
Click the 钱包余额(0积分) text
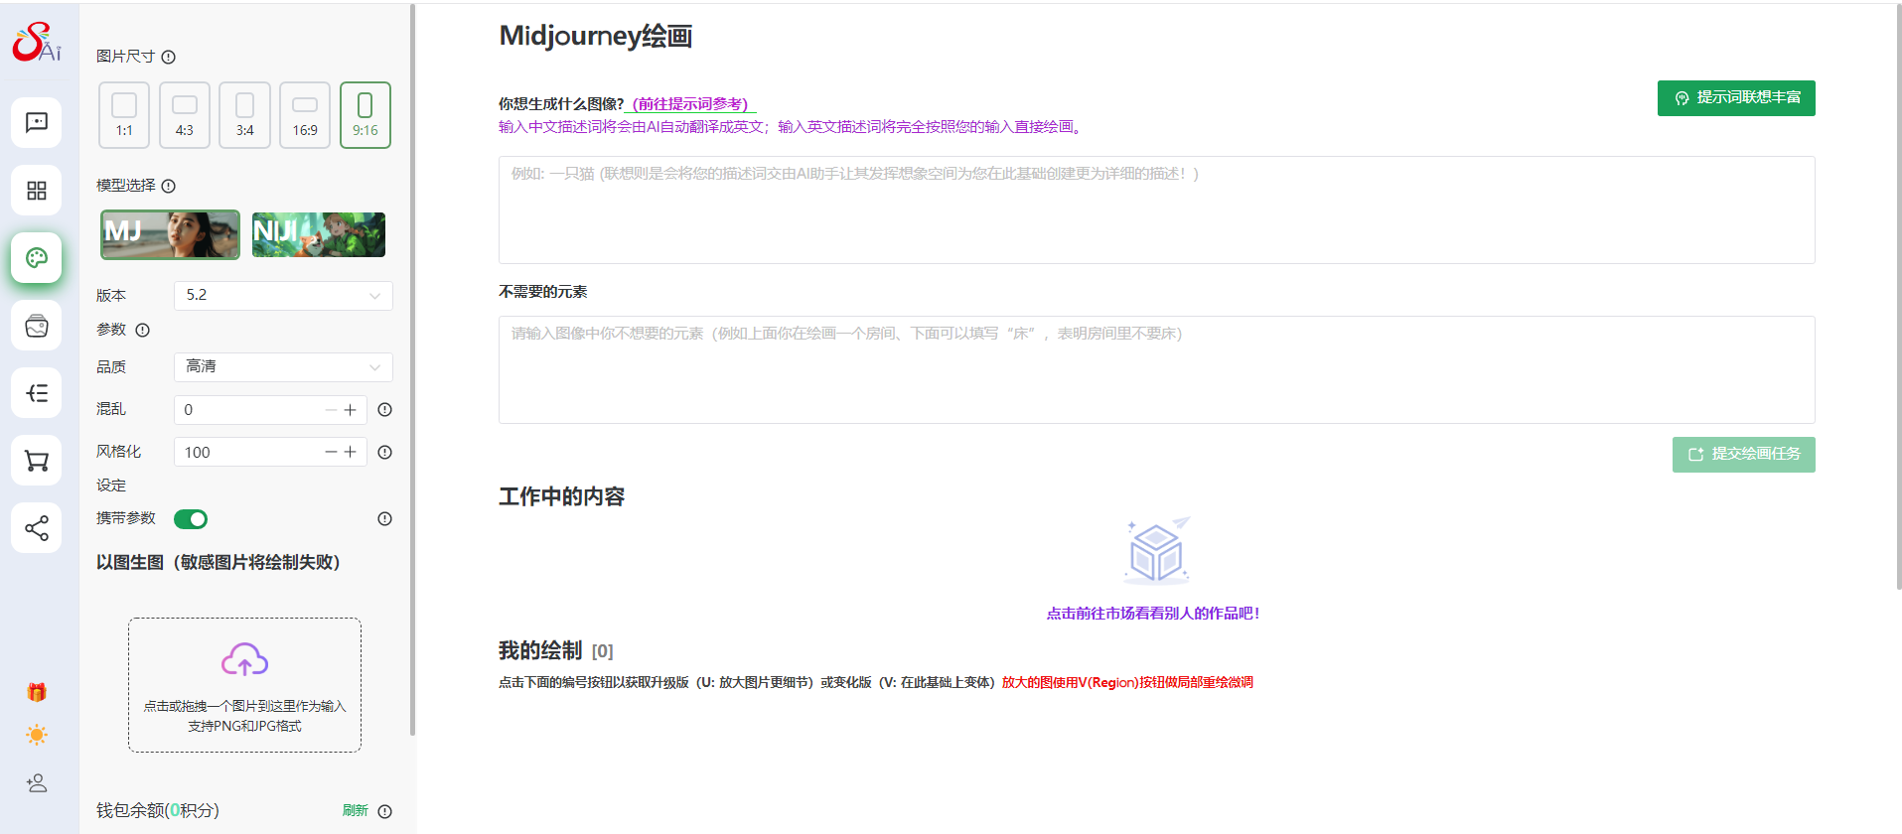click(158, 811)
